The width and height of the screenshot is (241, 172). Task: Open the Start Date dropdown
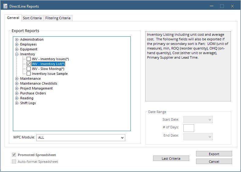[x=198, y=120]
